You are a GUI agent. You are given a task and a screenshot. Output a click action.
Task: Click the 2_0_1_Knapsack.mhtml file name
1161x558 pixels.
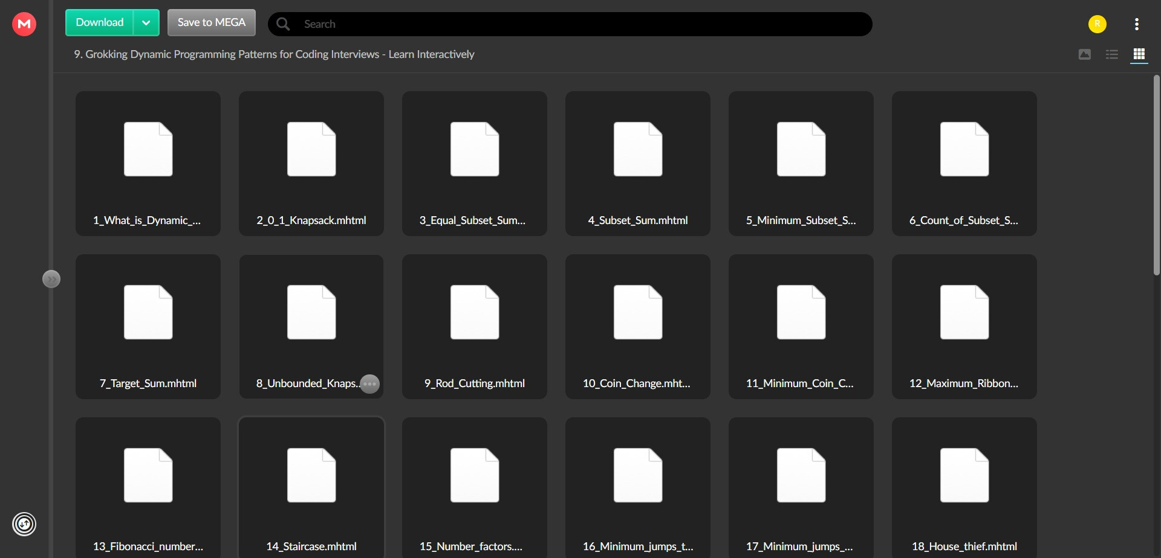pyautogui.click(x=311, y=220)
